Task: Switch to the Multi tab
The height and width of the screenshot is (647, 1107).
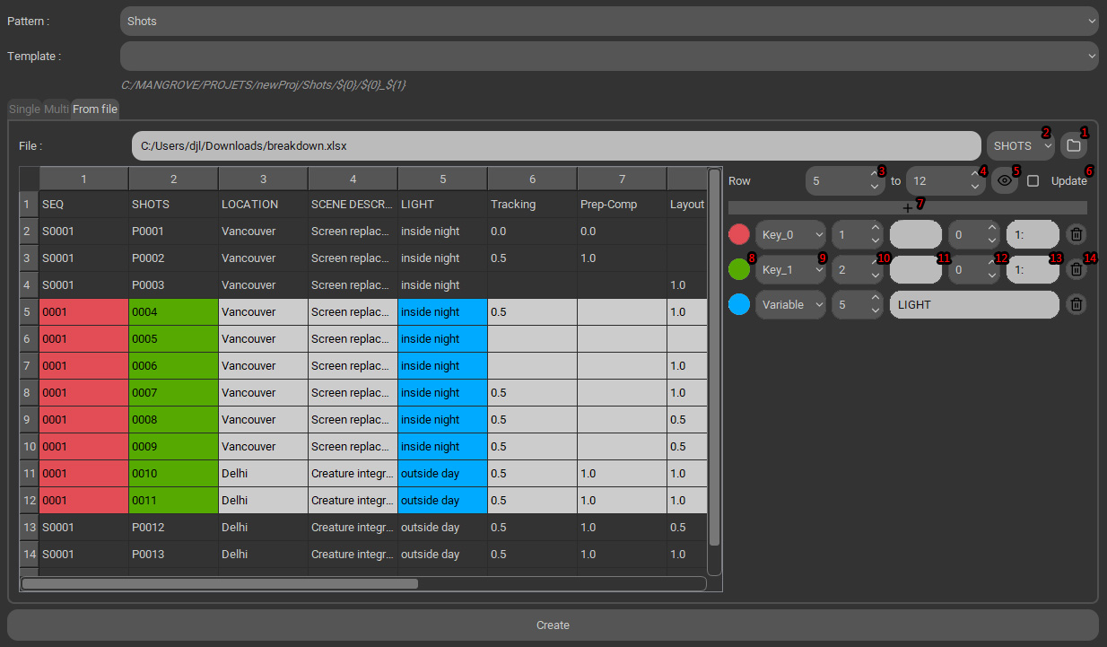Action: (x=57, y=109)
